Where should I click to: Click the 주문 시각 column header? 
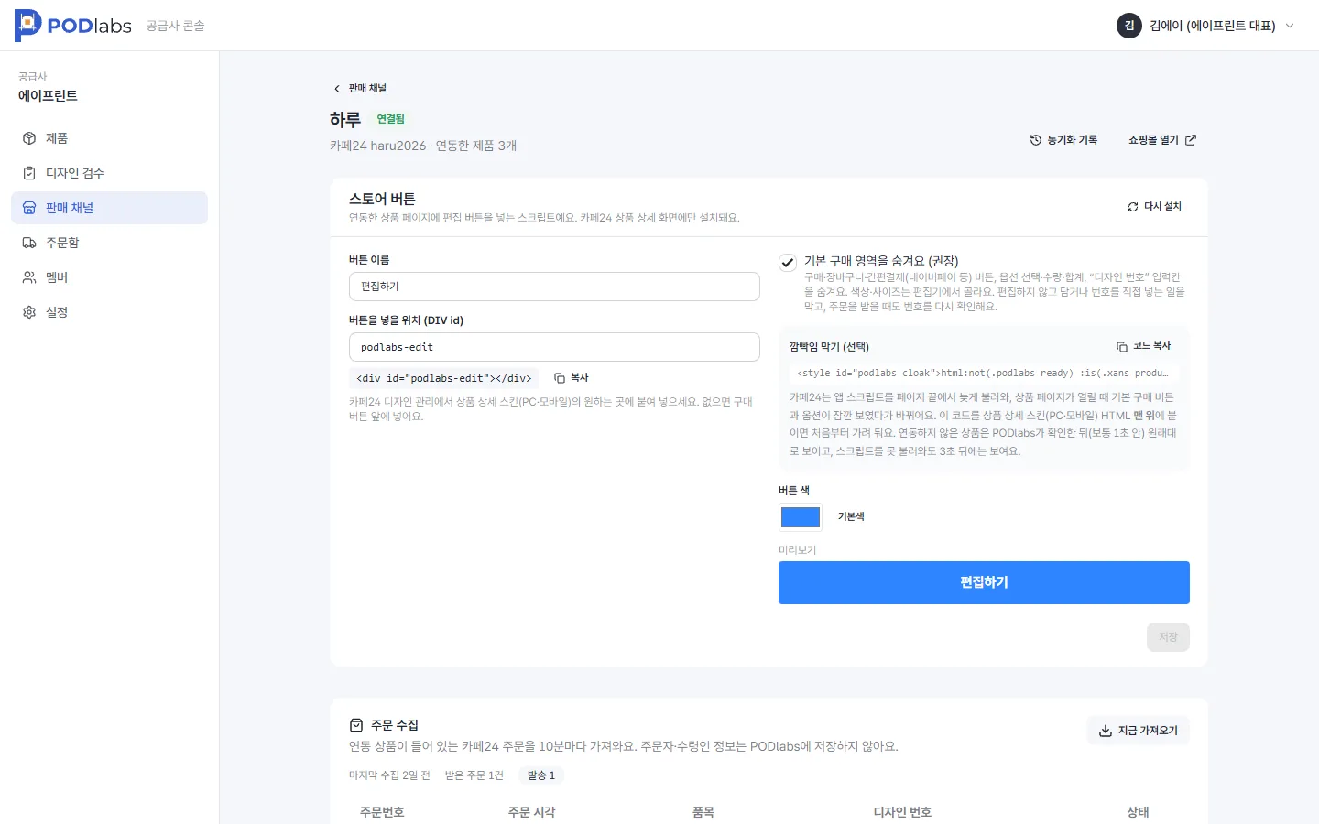(532, 812)
